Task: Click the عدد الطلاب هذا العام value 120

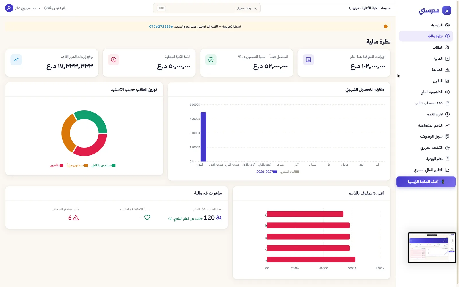Action: pos(209,218)
